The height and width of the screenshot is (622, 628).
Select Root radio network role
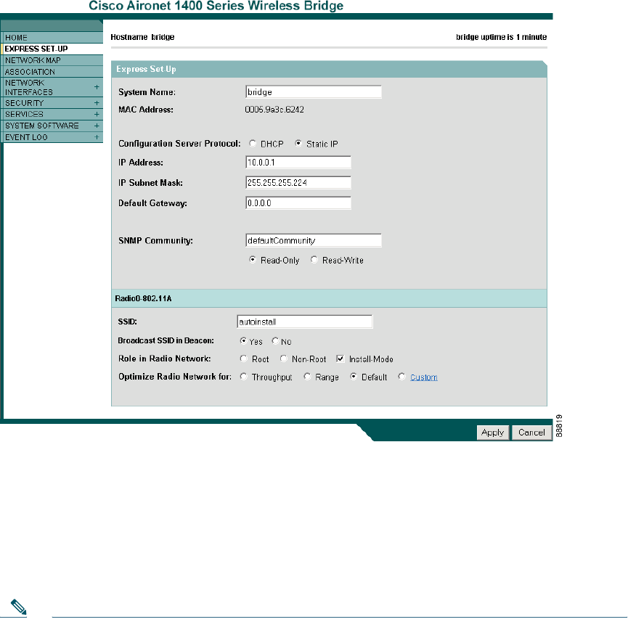(243, 359)
